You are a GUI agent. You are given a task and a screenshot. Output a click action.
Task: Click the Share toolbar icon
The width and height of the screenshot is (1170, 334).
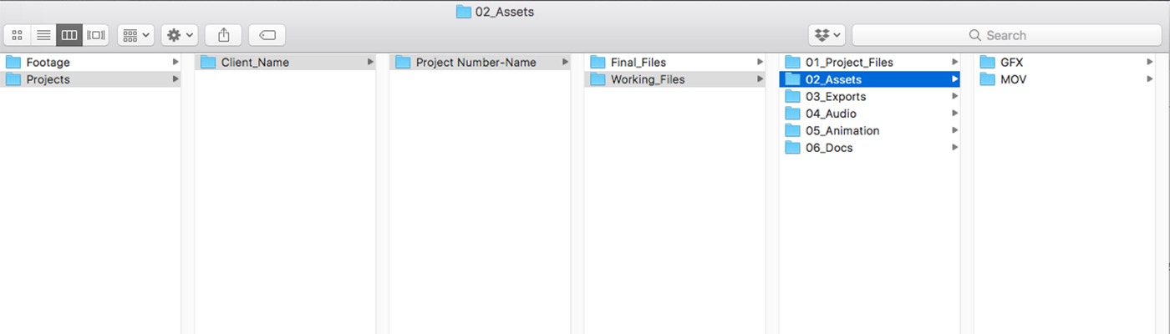(223, 35)
